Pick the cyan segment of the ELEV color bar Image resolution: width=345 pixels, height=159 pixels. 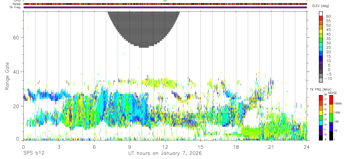[321, 49]
